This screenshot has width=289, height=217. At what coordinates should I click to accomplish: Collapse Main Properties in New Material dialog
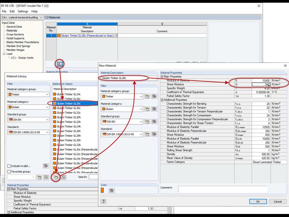point(162,77)
